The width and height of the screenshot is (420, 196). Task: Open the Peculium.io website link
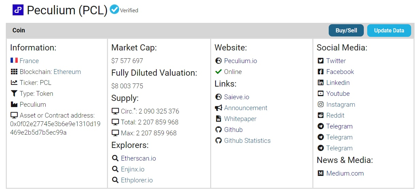point(240,61)
